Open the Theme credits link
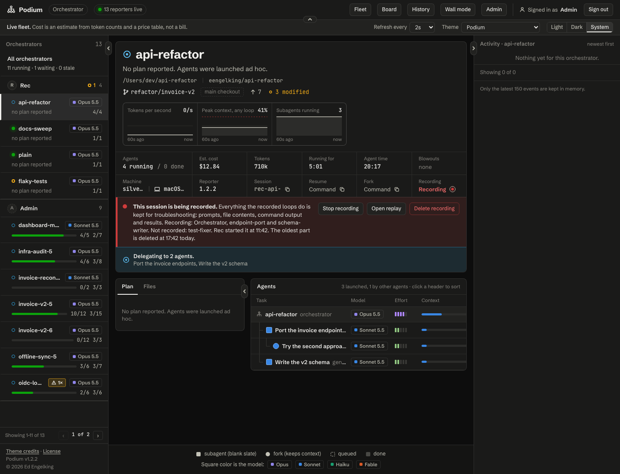This screenshot has width=620, height=474. (x=22, y=451)
